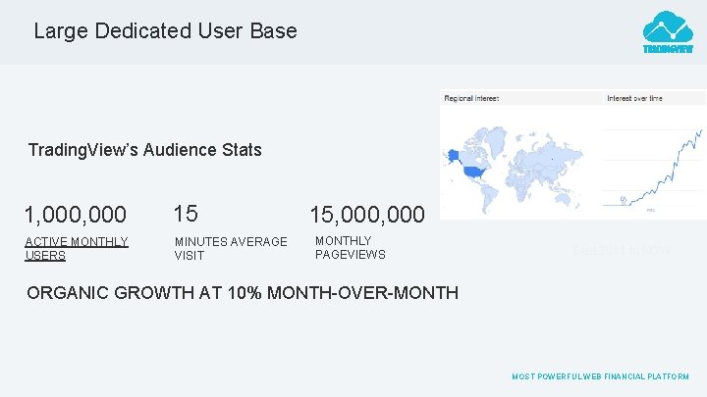The height and width of the screenshot is (397, 707).
Task: Click the 'Regional interest' label
Action: click(471, 98)
